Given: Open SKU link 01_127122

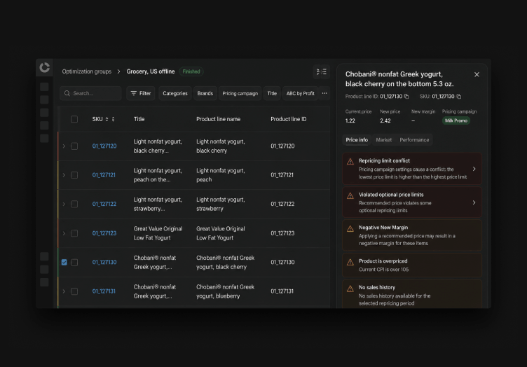Looking at the screenshot, I should [x=104, y=204].
